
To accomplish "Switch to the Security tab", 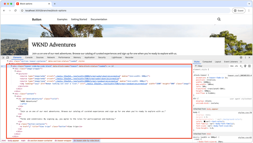I will click(x=102, y=57).
